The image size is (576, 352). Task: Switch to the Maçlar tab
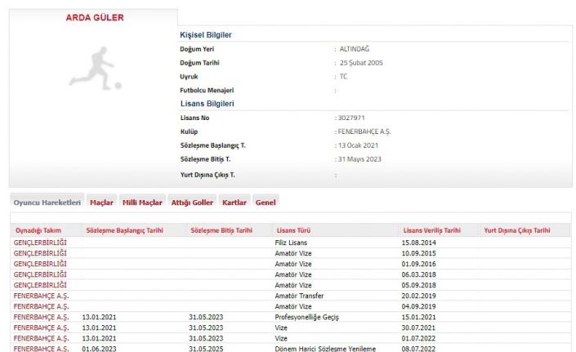point(101,202)
